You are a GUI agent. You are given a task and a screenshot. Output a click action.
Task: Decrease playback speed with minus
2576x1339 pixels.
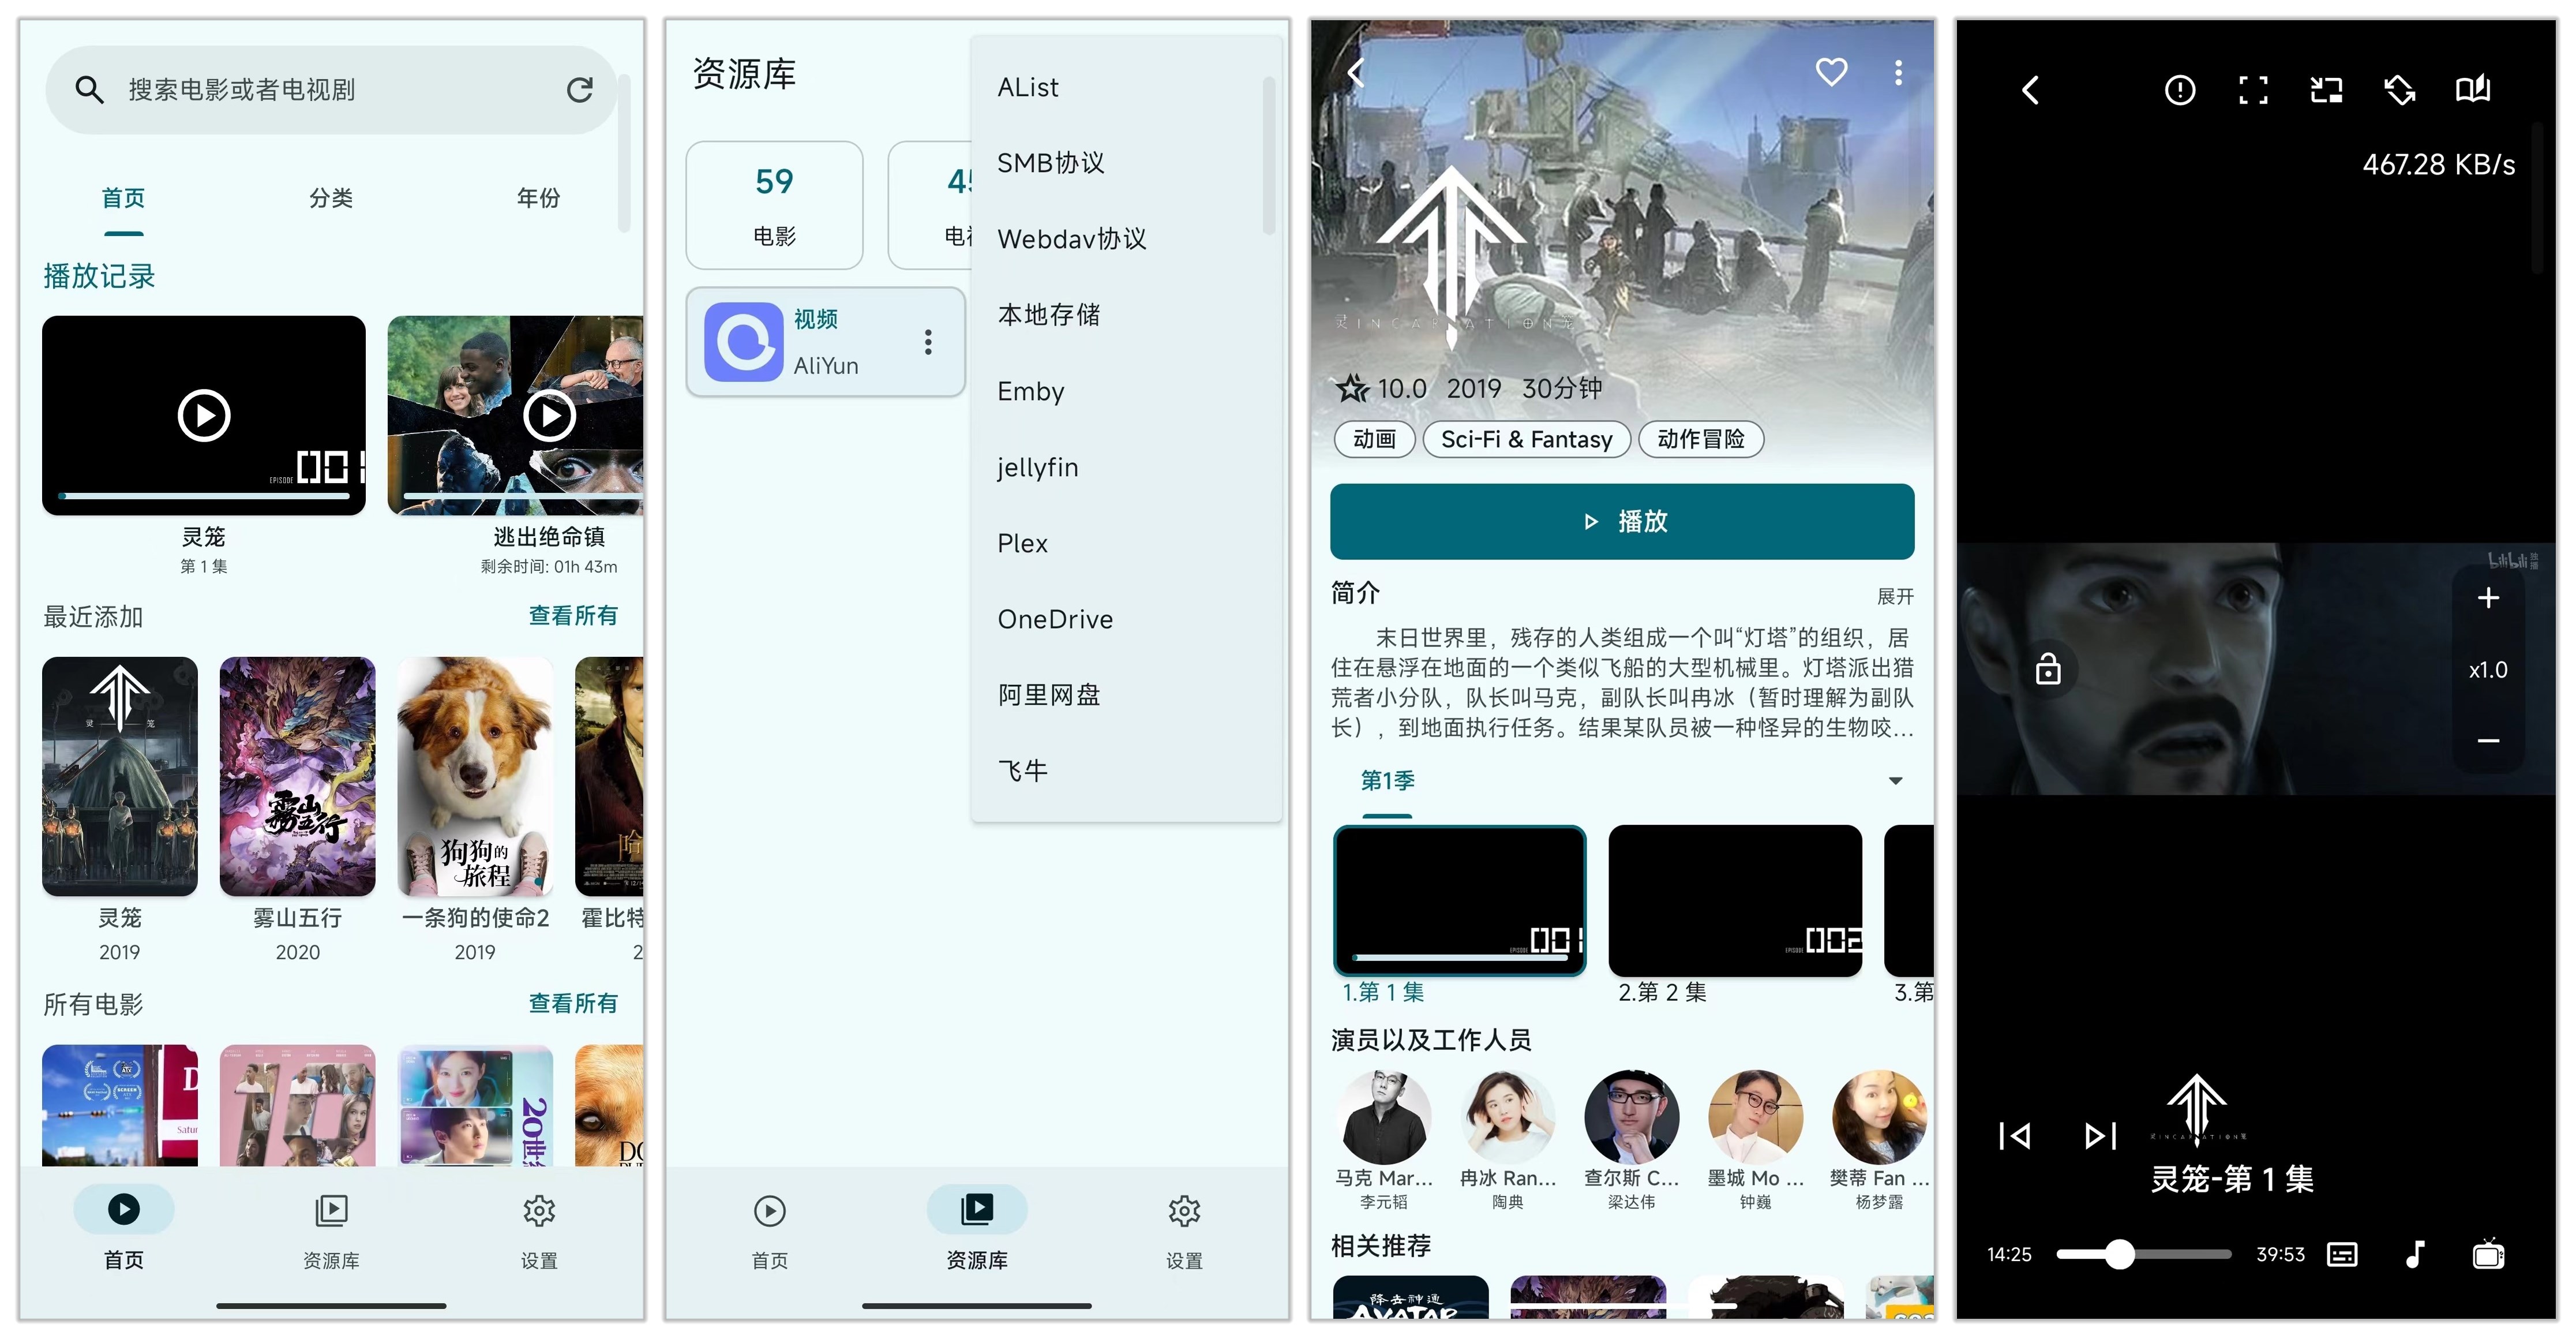2488,740
